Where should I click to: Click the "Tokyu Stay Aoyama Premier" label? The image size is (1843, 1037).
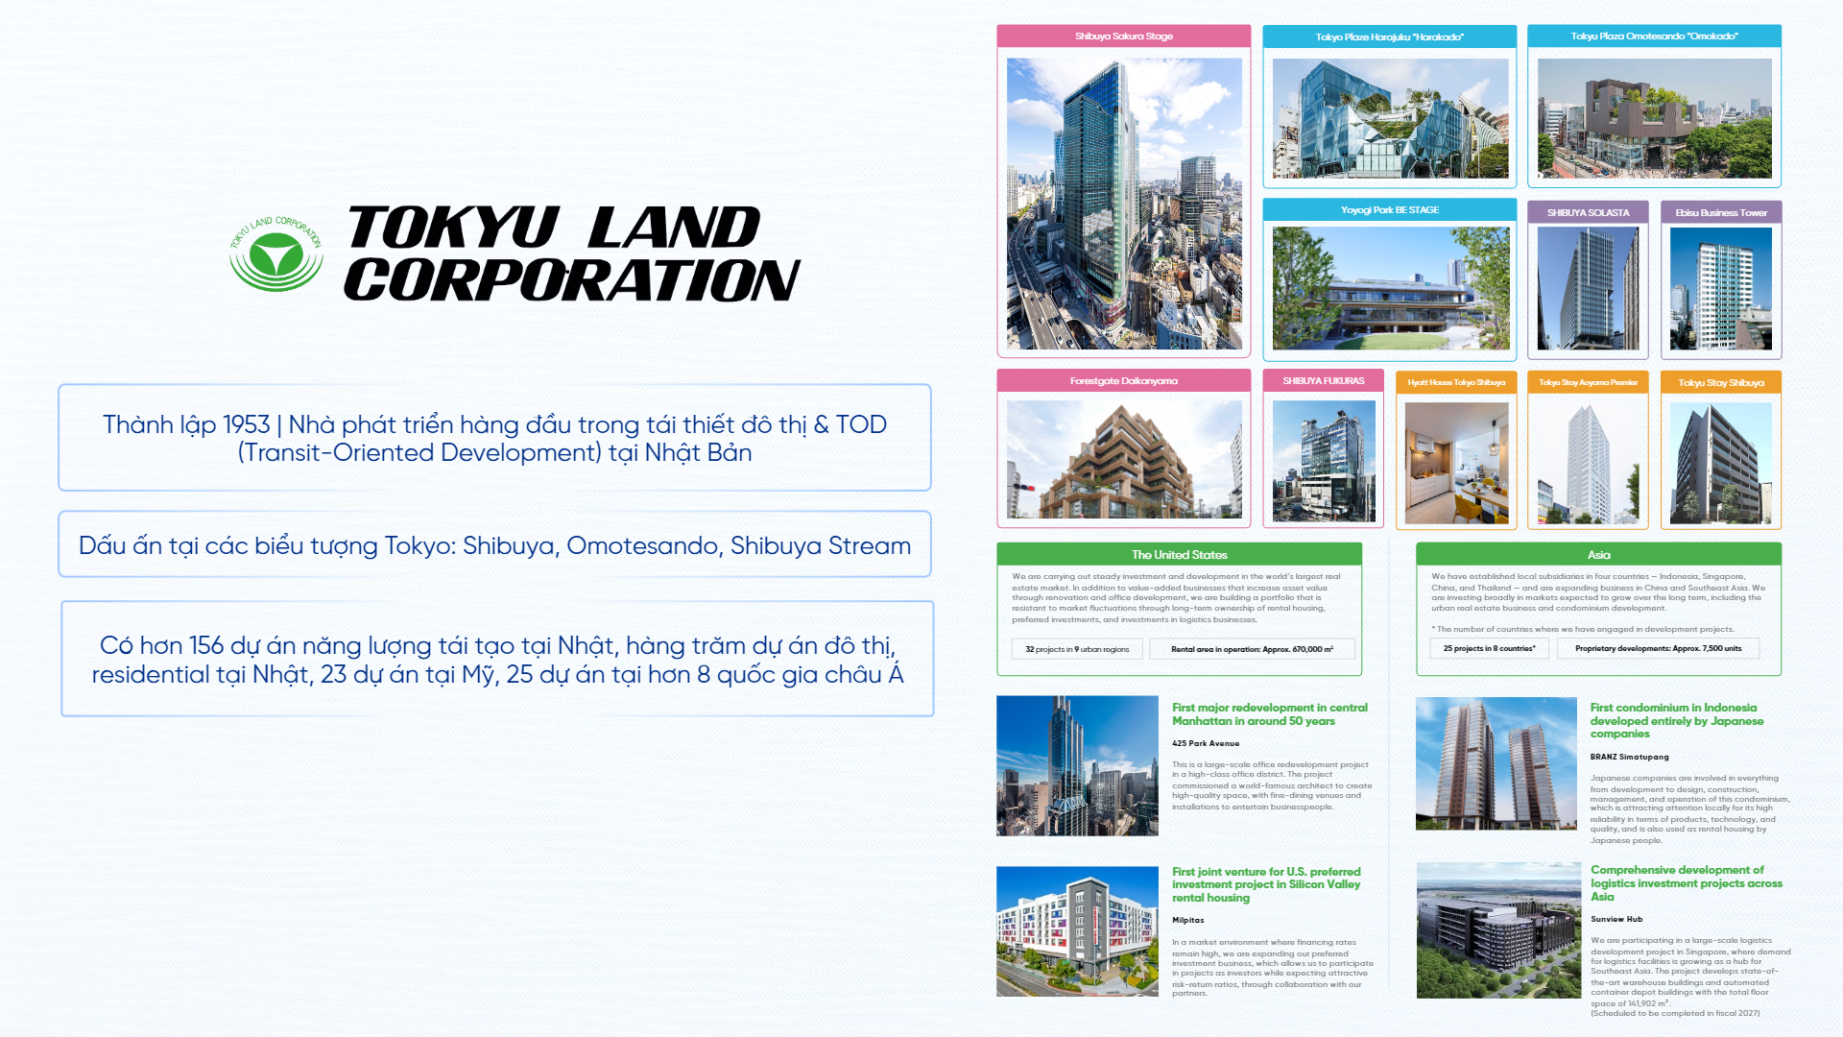click(x=1588, y=382)
